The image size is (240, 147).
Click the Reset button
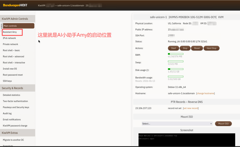[197, 48]
